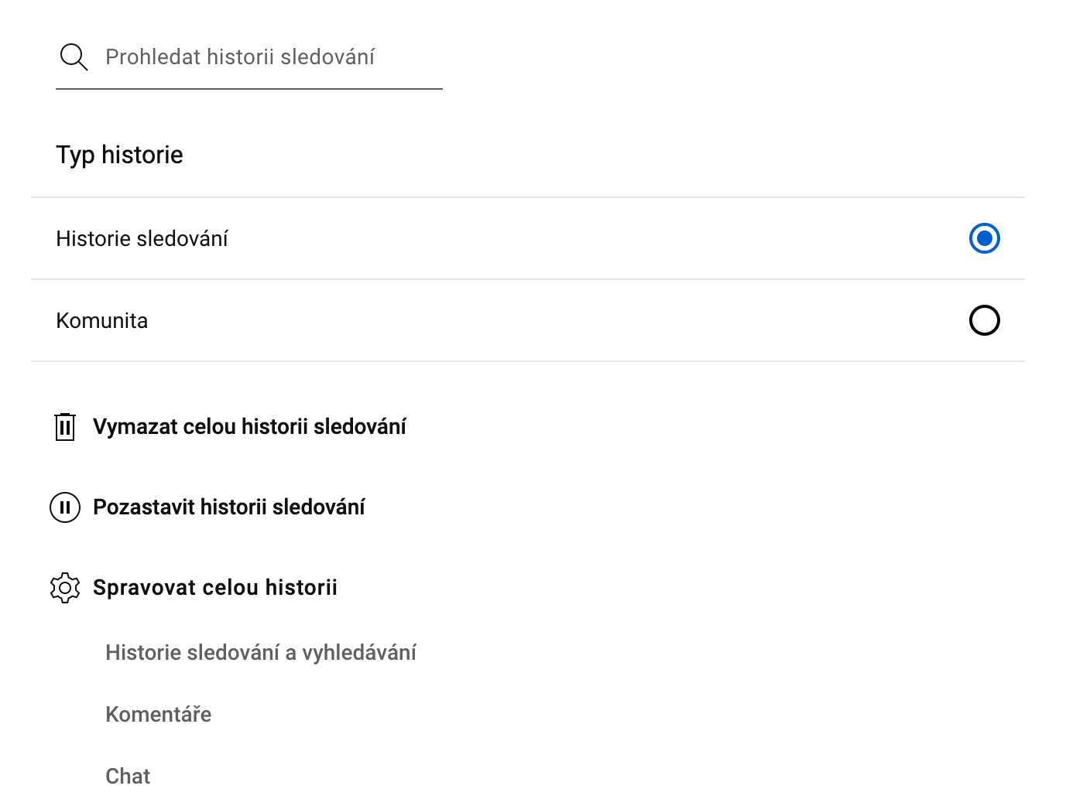Select the Historie sledování radio button
This screenshot has height=806, width=1090.
(984, 238)
